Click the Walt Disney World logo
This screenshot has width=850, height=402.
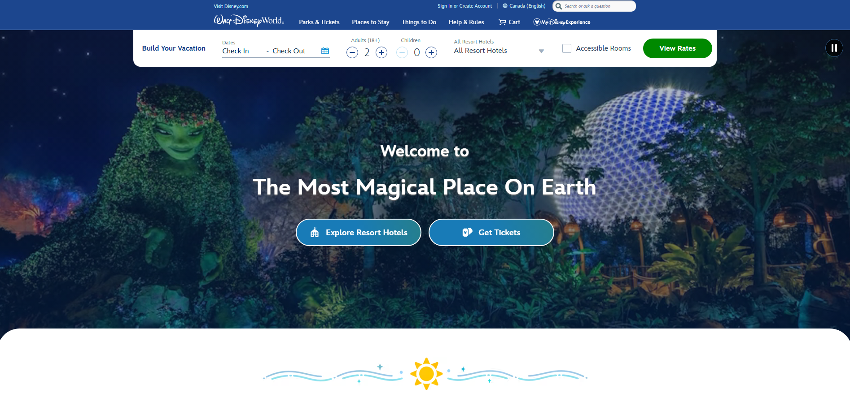pyautogui.click(x=249, y=21)
